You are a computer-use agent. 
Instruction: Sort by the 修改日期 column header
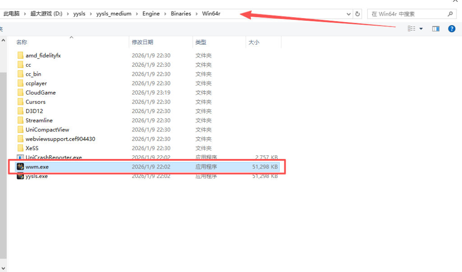point(142,42)
